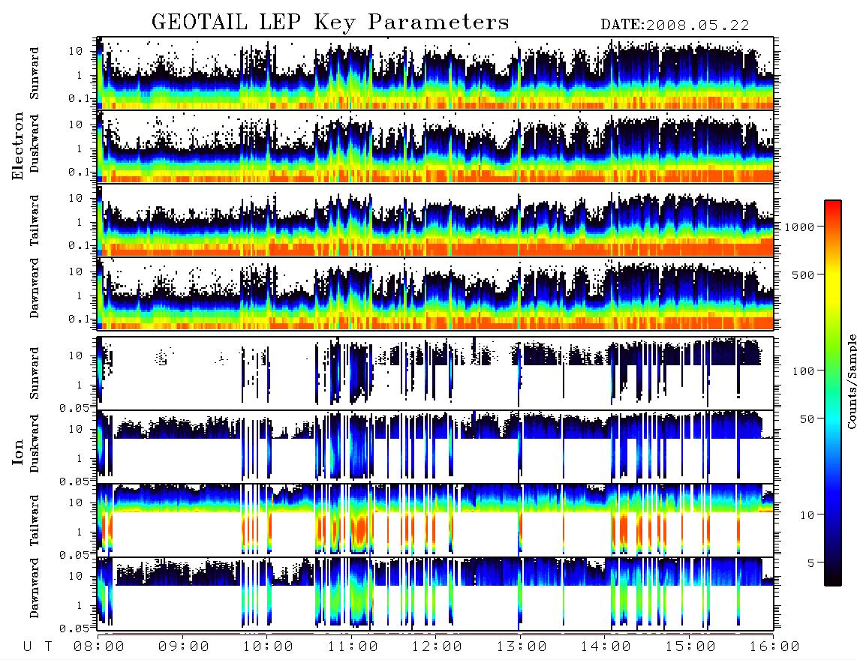Screen dimensions: 857x660
Task: Click the Electron Dawnward spectrogram panel
Action: 435,293
